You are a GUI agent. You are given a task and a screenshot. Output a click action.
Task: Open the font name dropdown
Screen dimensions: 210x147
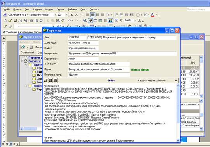[x=56, y=15]
